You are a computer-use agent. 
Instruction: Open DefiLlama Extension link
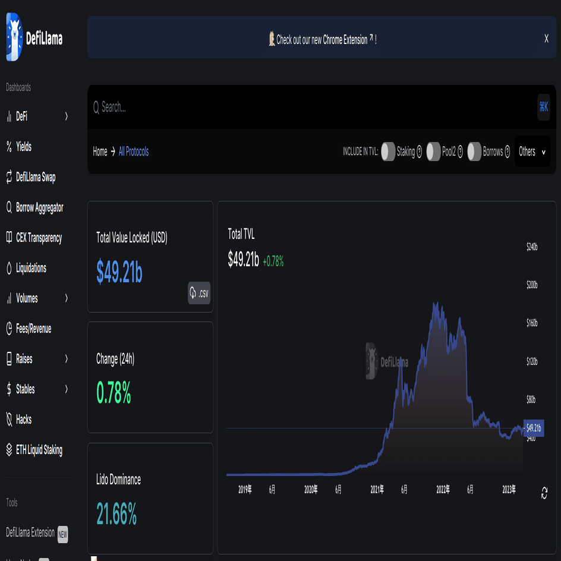[30, 532]
